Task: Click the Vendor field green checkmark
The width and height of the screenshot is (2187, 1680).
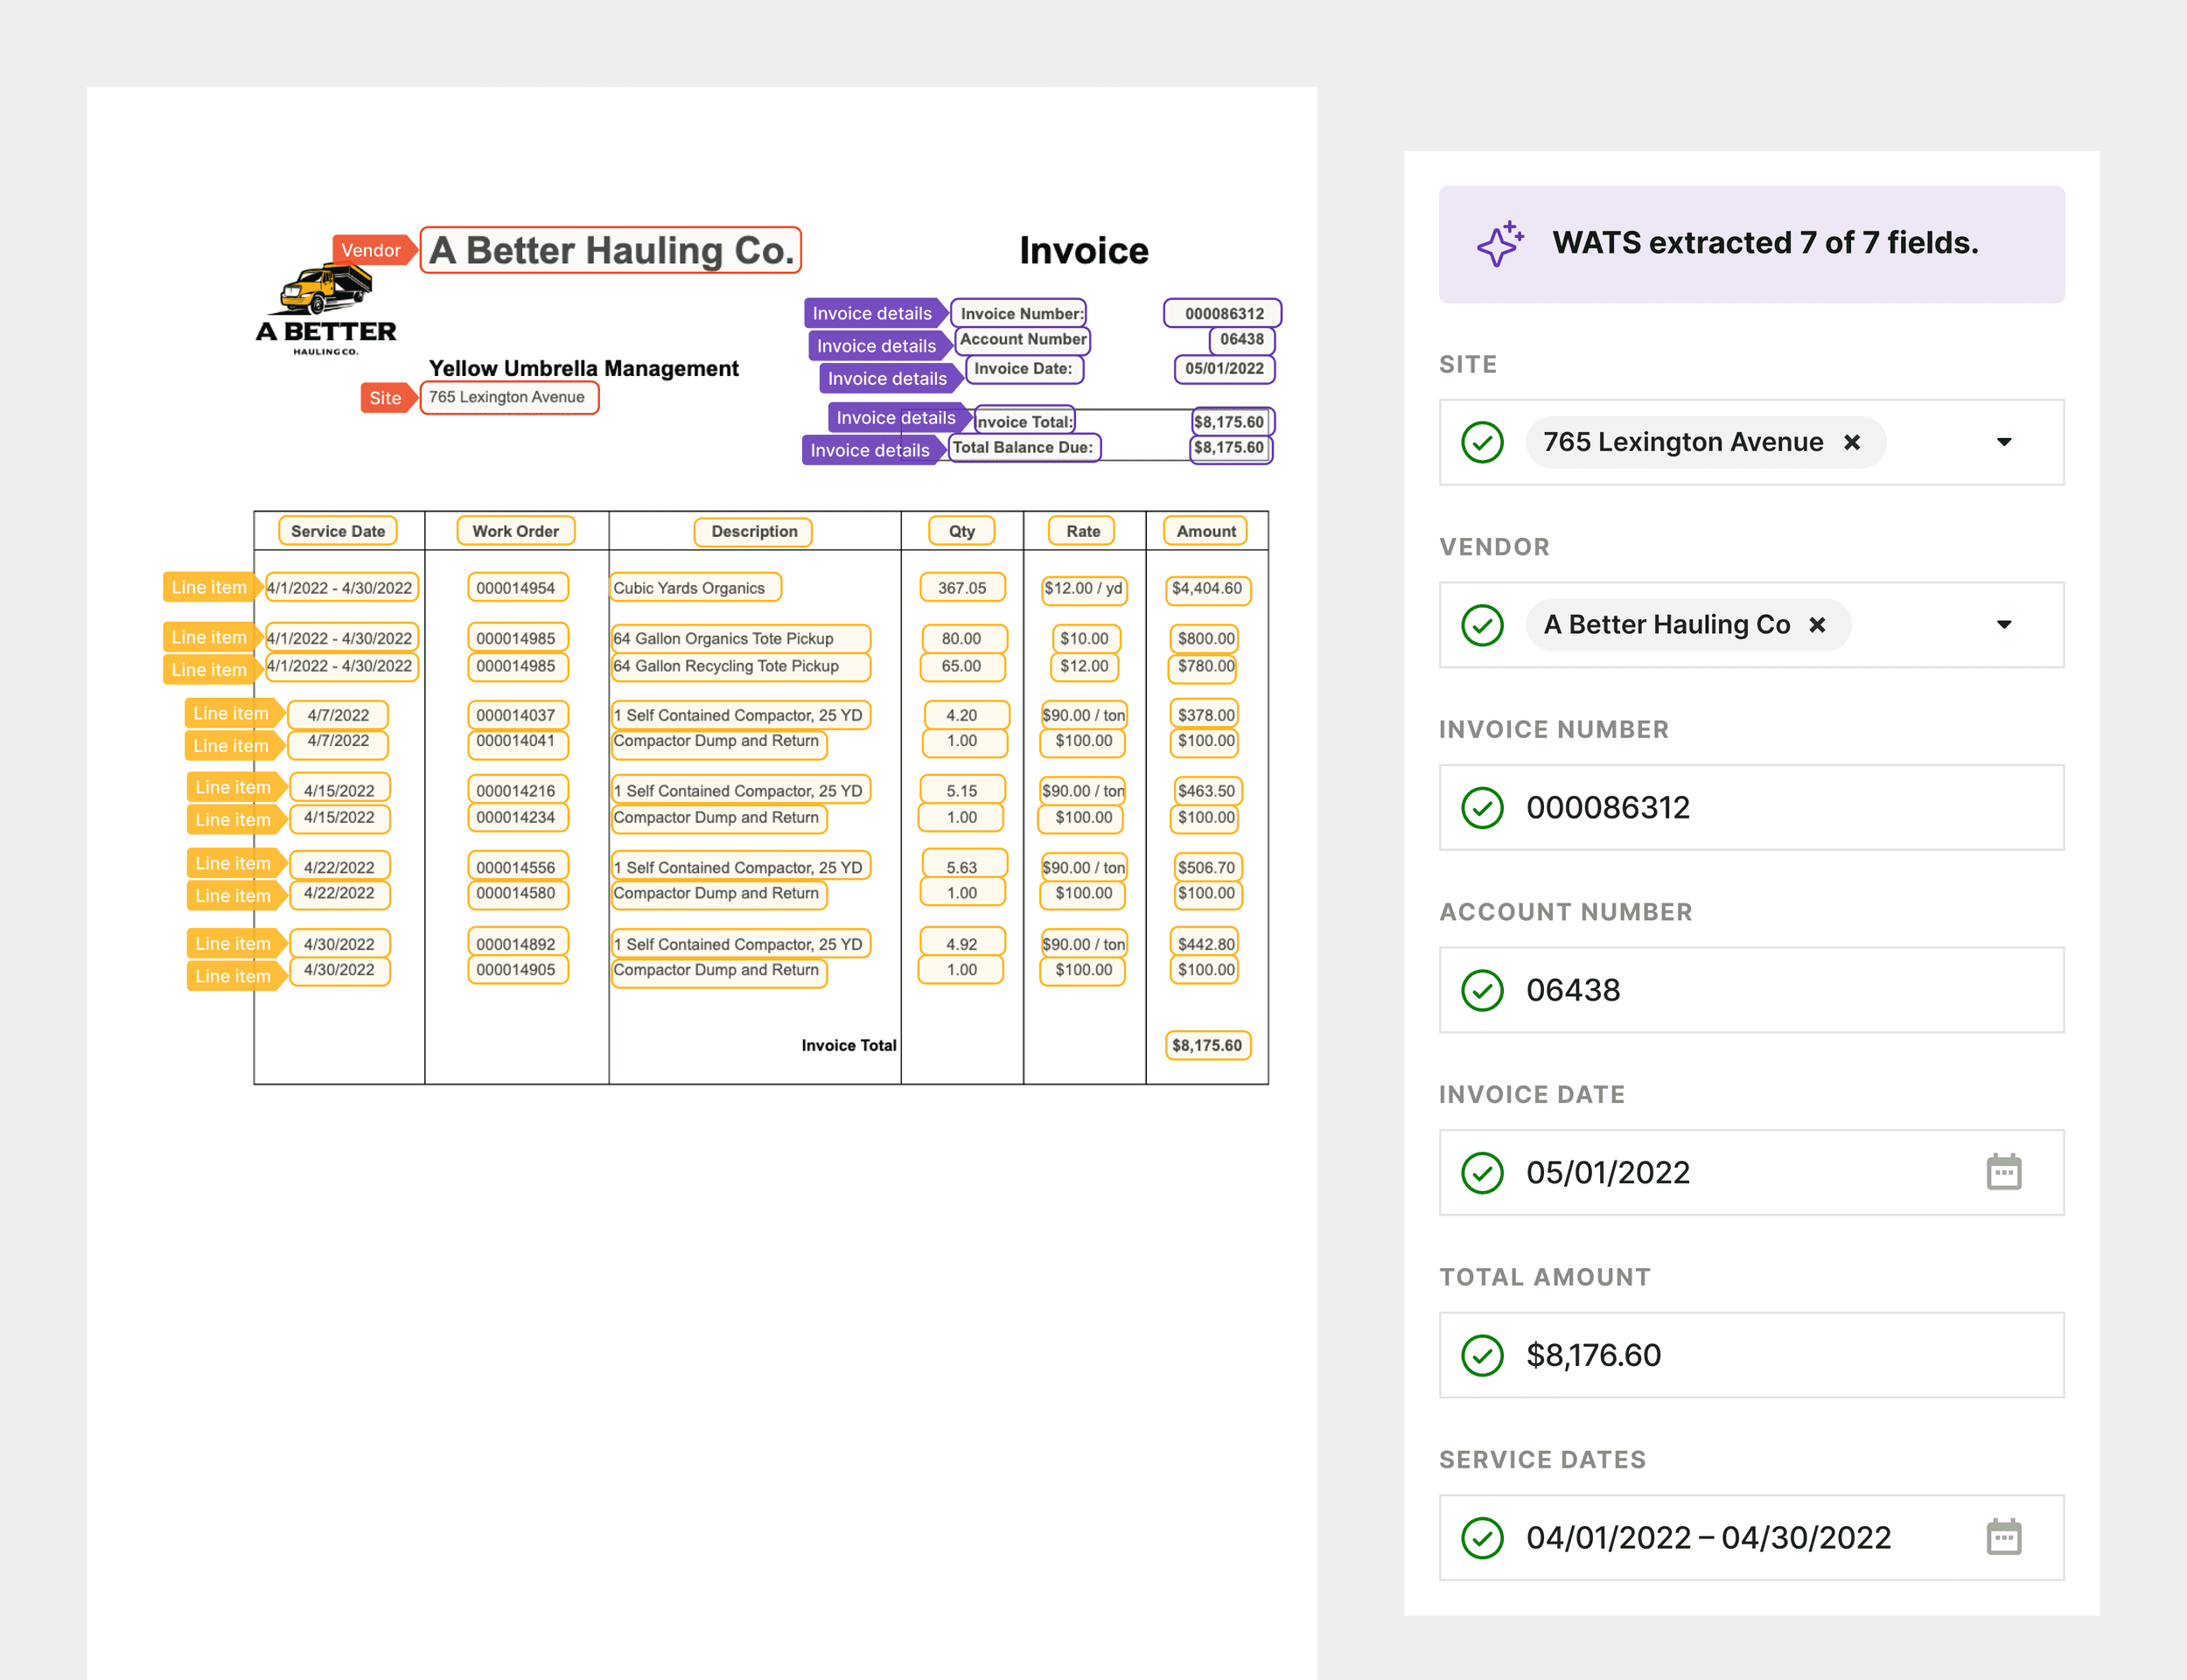Action: pyautogui.click(x=1482, y=625)
